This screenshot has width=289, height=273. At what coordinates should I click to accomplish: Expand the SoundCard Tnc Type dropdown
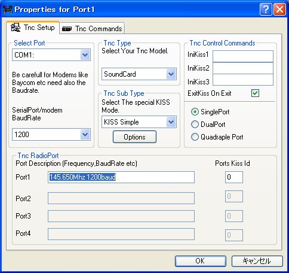coord(171,74)
